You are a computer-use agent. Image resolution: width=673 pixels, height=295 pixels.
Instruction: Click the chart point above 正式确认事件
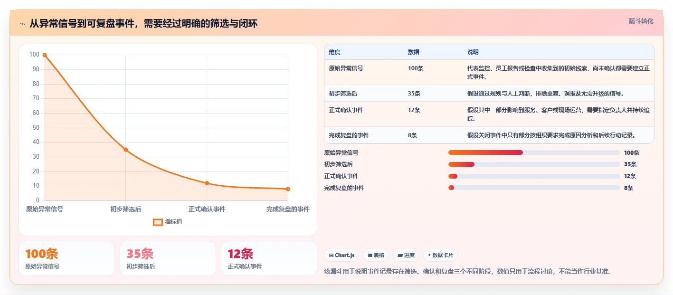207,183
